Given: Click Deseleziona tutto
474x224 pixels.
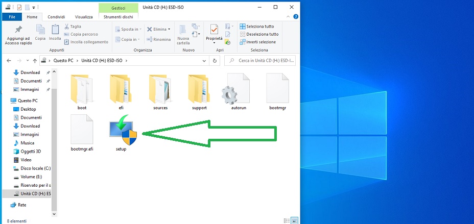Looking at the screenshot, I should [x=259, y=34].
